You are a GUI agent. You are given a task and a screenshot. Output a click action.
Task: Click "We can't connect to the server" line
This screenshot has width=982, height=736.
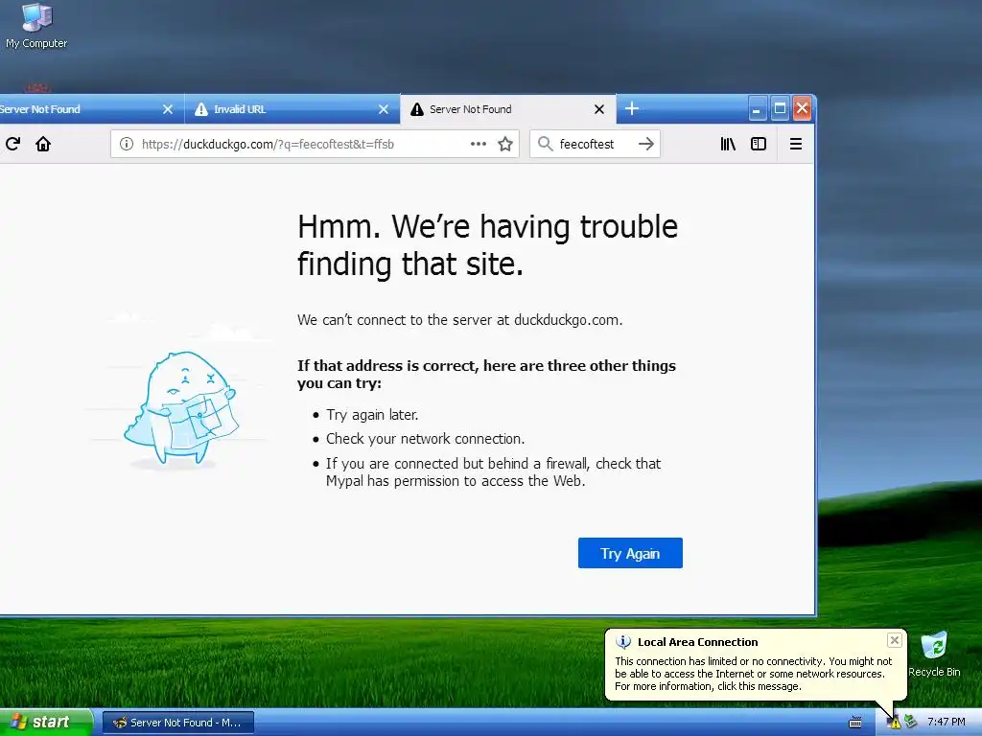pos(459,320)
